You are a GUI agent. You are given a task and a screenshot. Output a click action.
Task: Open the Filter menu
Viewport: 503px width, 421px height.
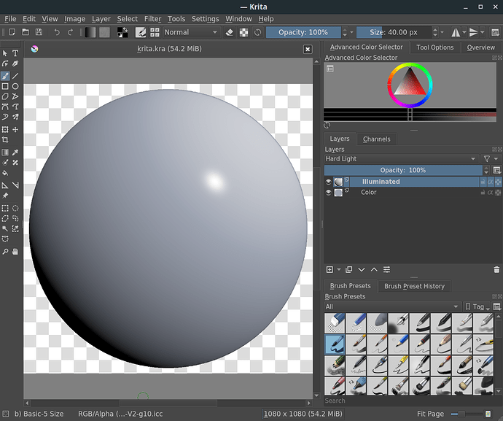[x=152, y=19]
